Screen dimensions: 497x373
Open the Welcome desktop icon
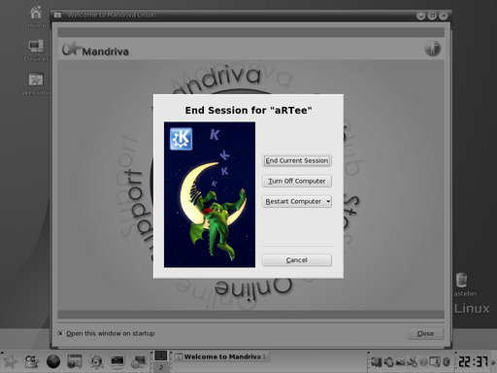click(x=36, y=84)
